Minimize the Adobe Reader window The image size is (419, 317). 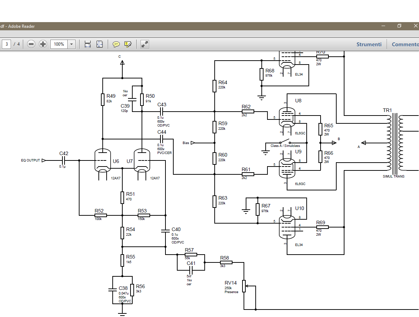click(x=384, y=26)
